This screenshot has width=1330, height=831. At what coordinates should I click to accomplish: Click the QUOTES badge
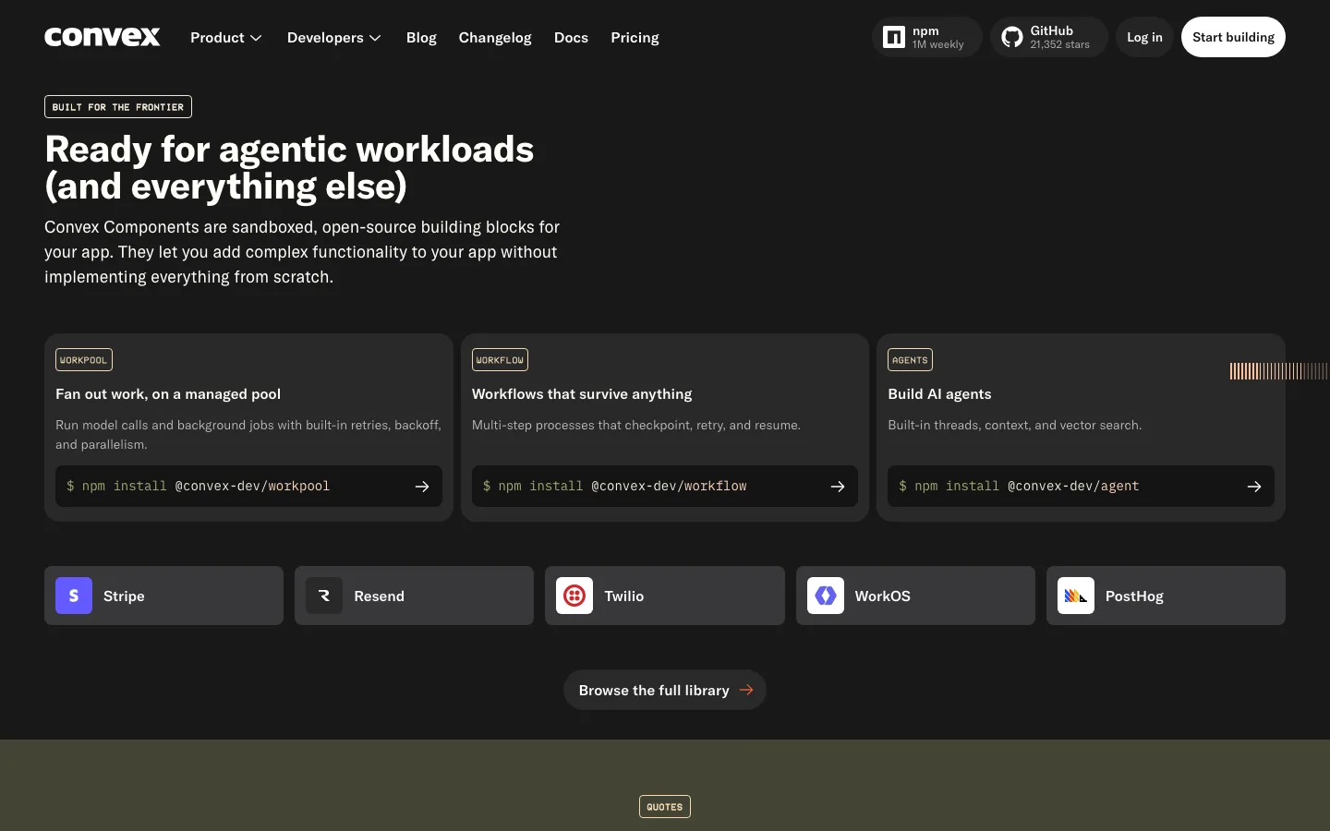[x=665, y=807]
